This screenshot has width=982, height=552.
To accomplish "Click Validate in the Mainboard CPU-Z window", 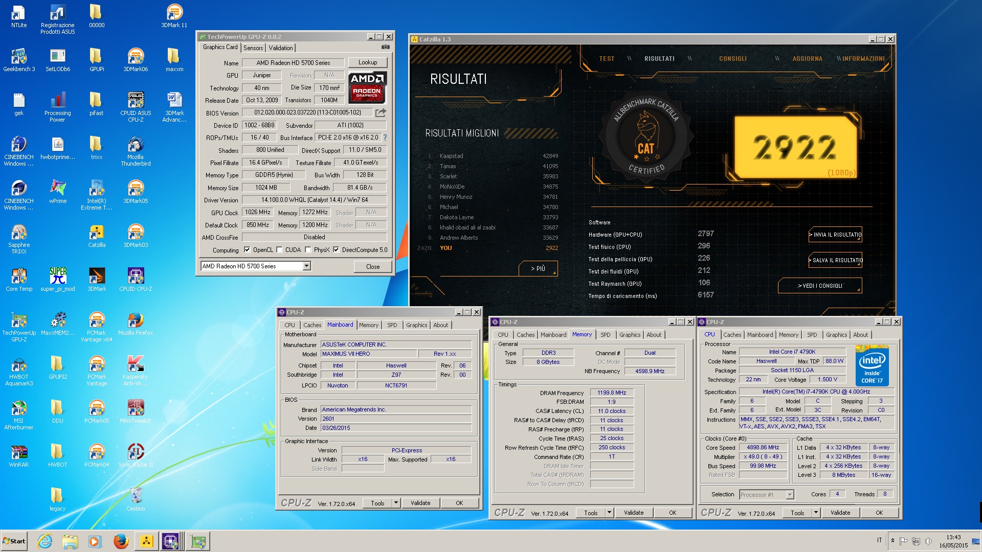I will pyautogui.click(x=420, y=503).
